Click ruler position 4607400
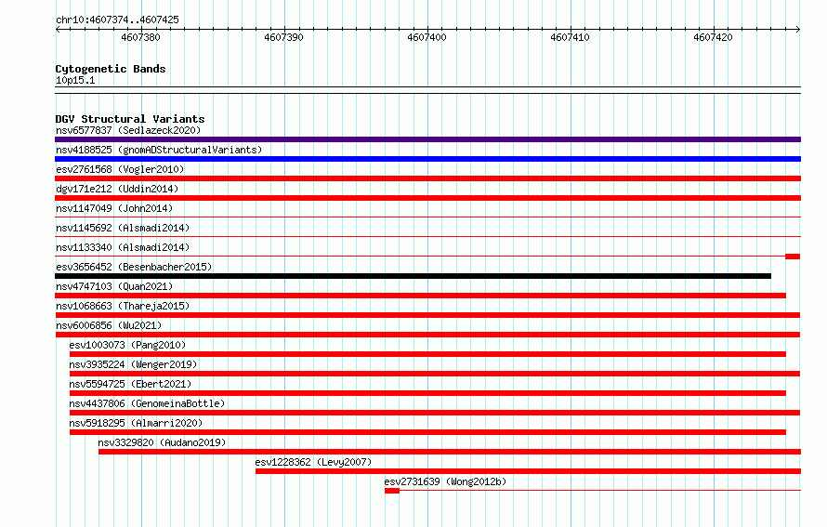 click(x=427, y=37)
